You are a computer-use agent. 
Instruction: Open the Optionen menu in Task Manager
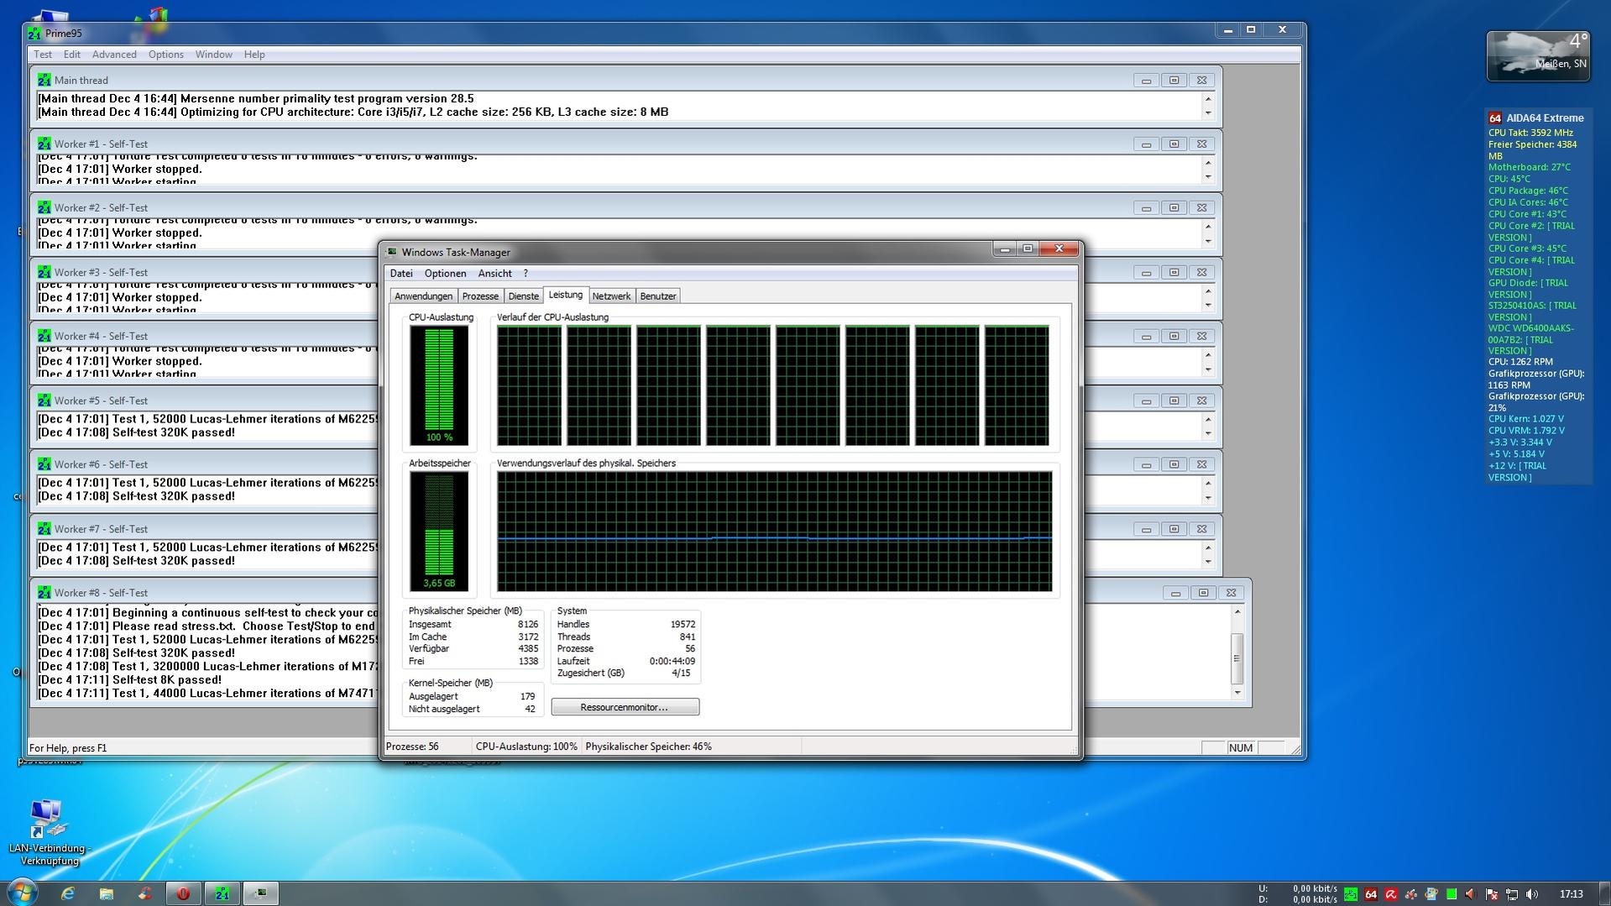coord(445,274)
